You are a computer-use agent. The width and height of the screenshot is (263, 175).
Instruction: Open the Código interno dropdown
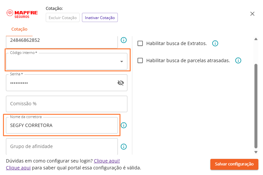66,62
